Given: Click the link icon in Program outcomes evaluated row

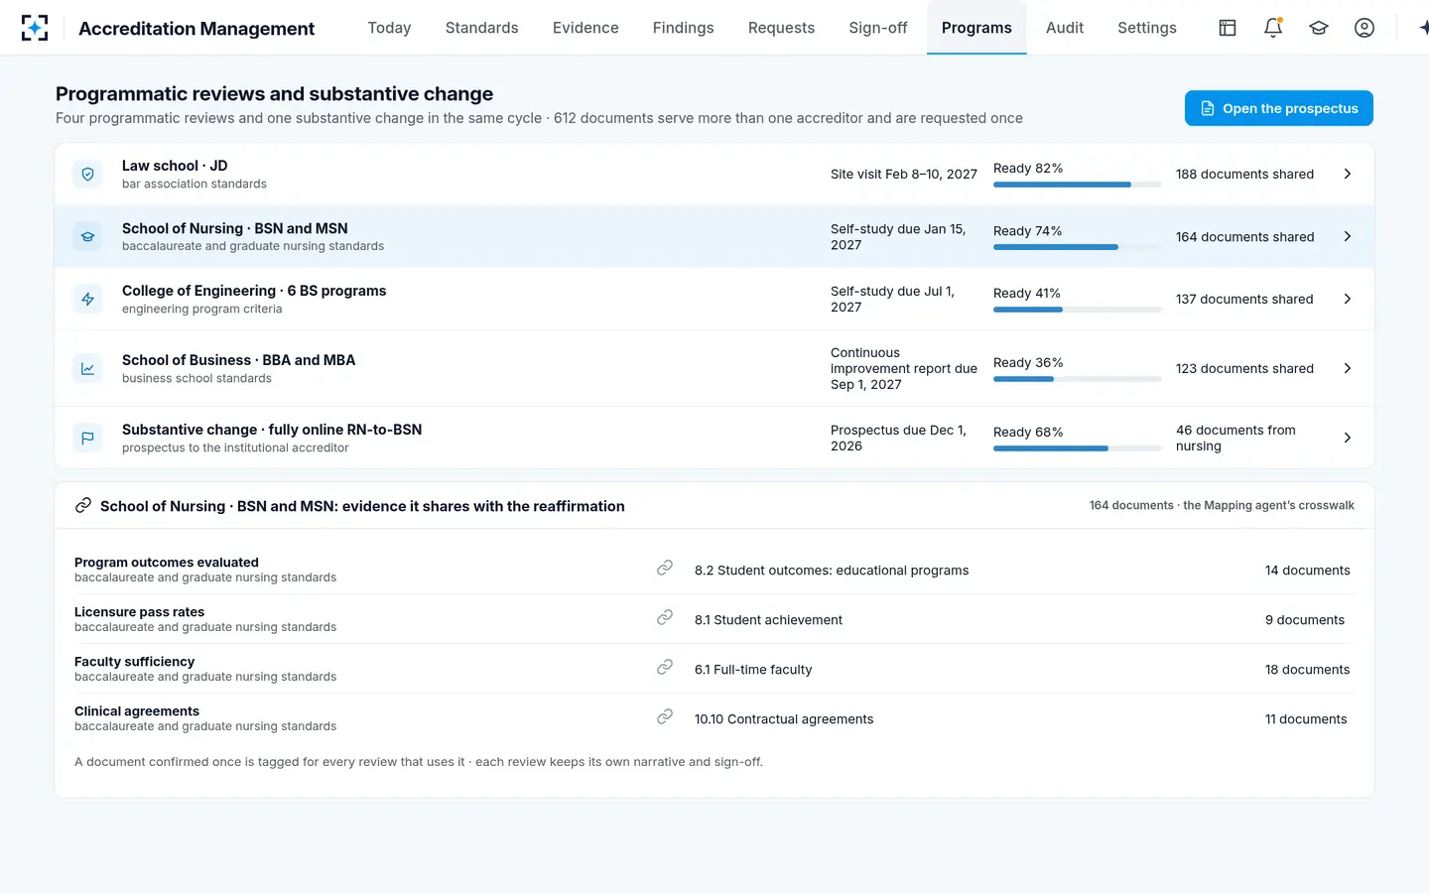Looking at the screenshot, I should click(x=665, y=568).
